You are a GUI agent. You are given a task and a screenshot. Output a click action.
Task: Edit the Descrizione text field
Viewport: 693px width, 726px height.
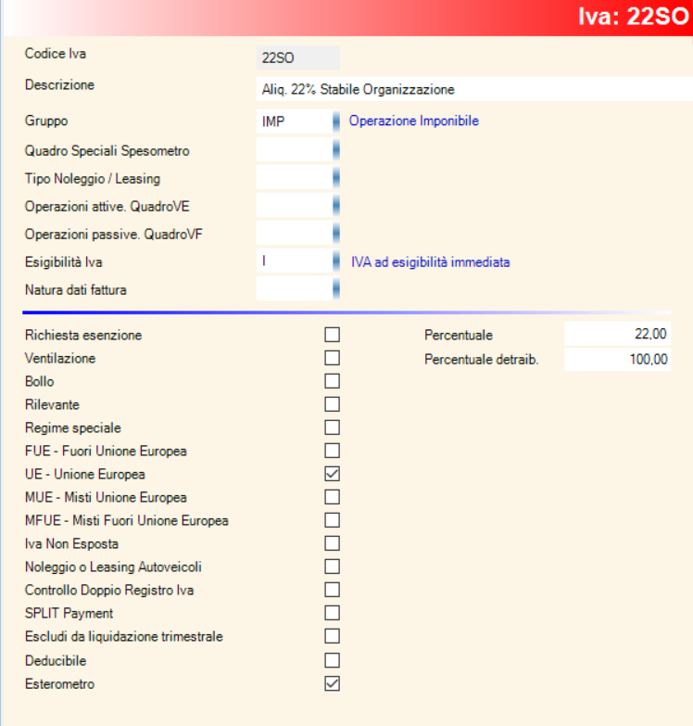tap(474, 89)
